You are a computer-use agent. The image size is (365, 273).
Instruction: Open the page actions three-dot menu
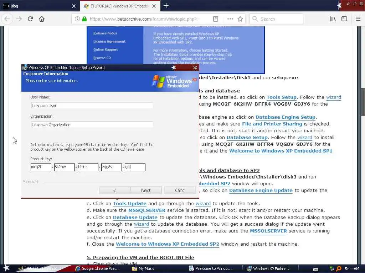coord(230,19)
